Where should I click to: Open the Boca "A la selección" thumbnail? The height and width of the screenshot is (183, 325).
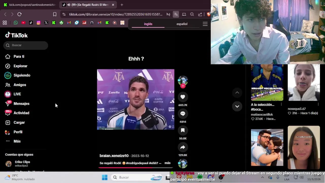click(x=267, y=83)
